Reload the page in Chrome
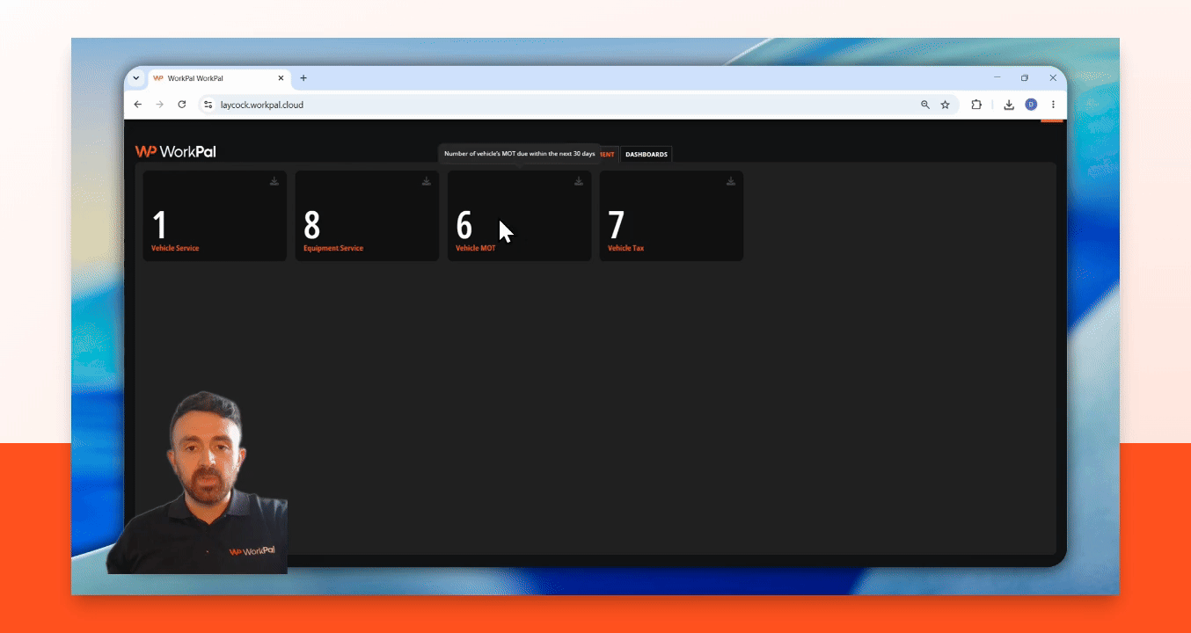The height and width of the screenshot is (633, 1191). [182, 105]
